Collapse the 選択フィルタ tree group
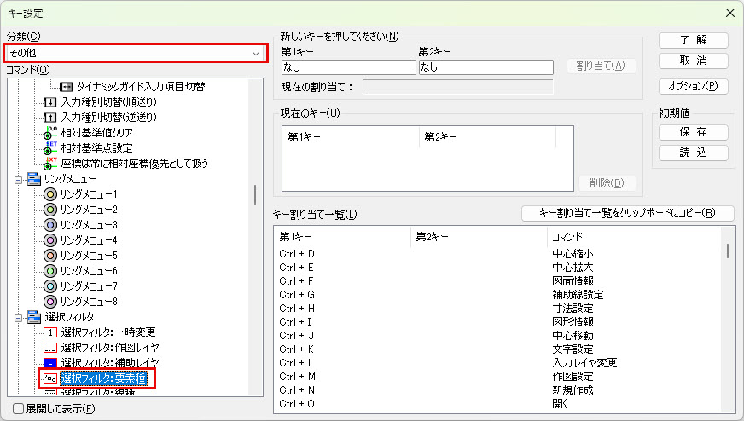The image size is (744, 421). (18, 317)
